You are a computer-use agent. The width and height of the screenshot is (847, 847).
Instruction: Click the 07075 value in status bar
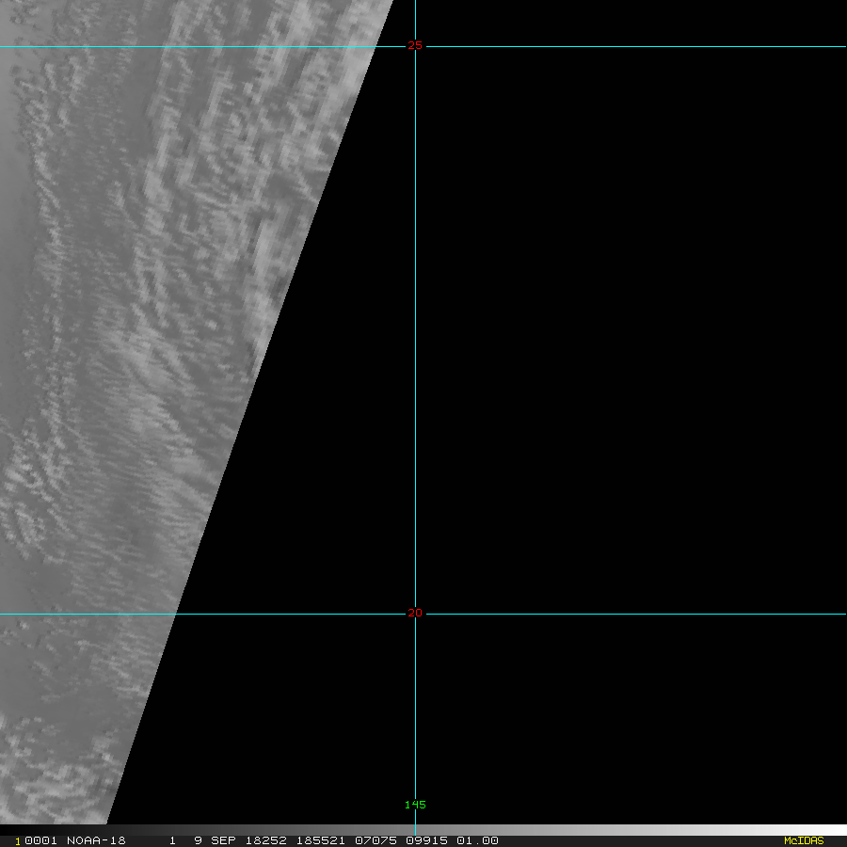pyautogui.click(x=372, y=840)
